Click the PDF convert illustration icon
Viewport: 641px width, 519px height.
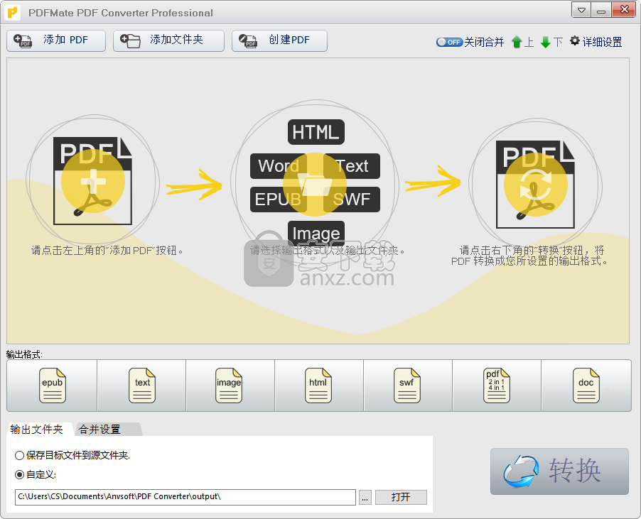pyautogui.click(x=535, y=185)
